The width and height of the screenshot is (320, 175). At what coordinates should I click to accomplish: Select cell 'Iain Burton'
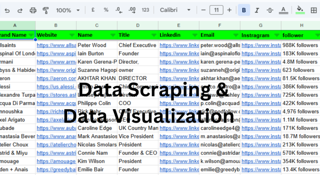97,53
